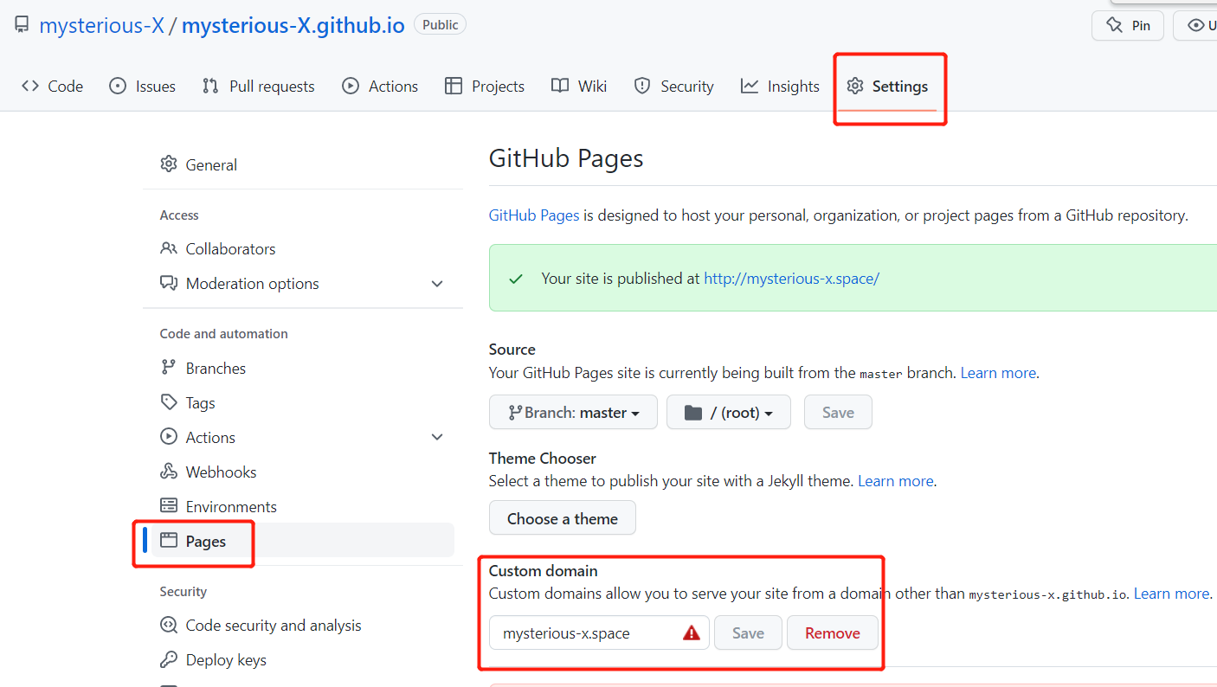
Task: Pin the repository with Pin button
Action: tap(1128, 26)
